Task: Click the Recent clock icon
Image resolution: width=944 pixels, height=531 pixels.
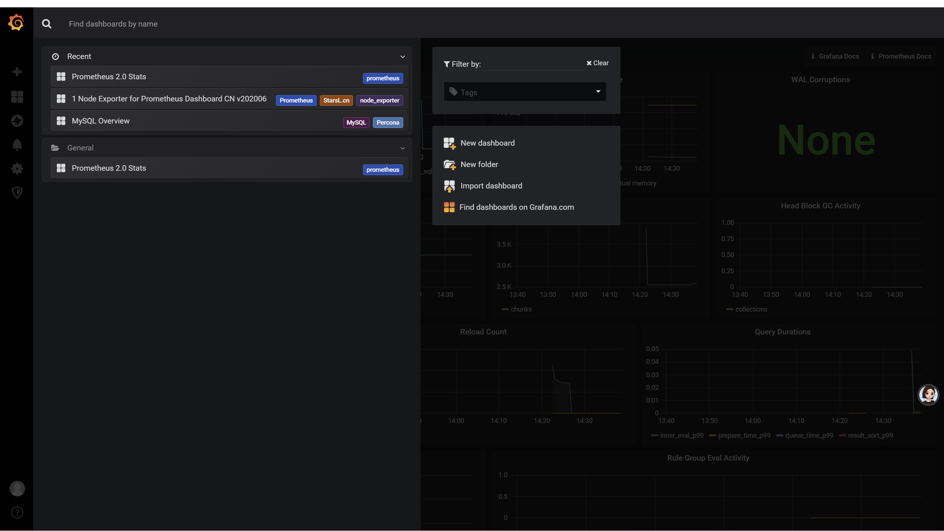Action: tap(55, 56)
